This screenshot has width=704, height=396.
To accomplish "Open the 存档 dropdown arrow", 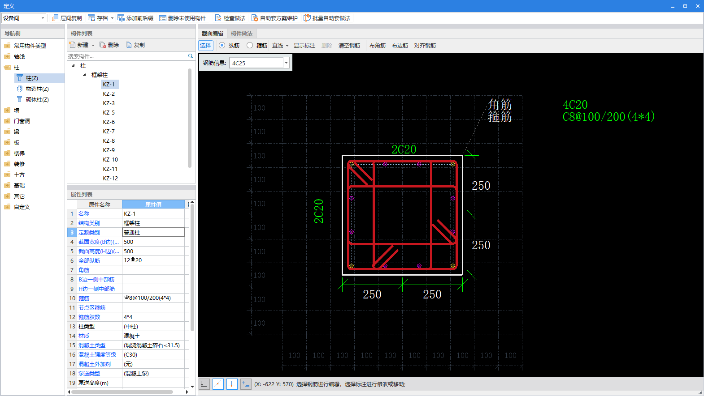I will click(112, 18).
